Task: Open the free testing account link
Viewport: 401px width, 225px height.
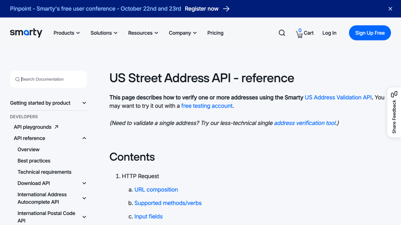Action: pos(207,106)
